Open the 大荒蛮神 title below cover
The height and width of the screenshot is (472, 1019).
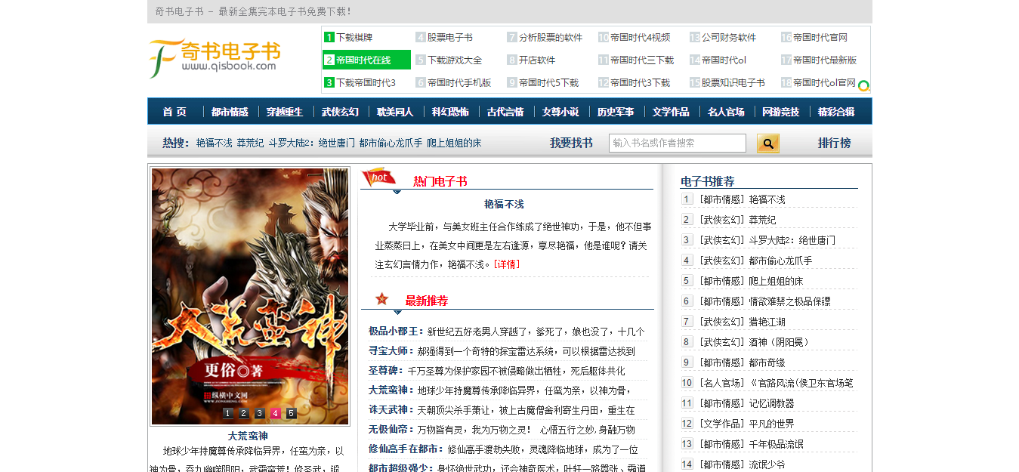tap(248, 436)
